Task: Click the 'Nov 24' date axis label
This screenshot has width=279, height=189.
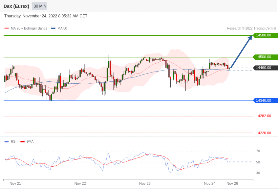Action: click(210, 183)
